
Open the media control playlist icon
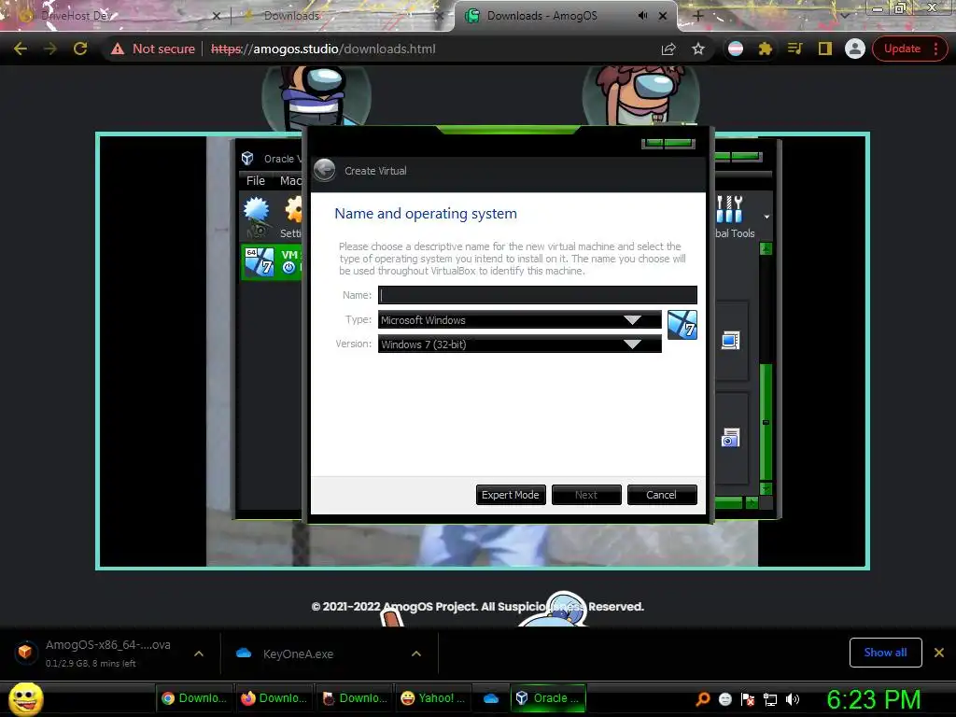point(795,49)
